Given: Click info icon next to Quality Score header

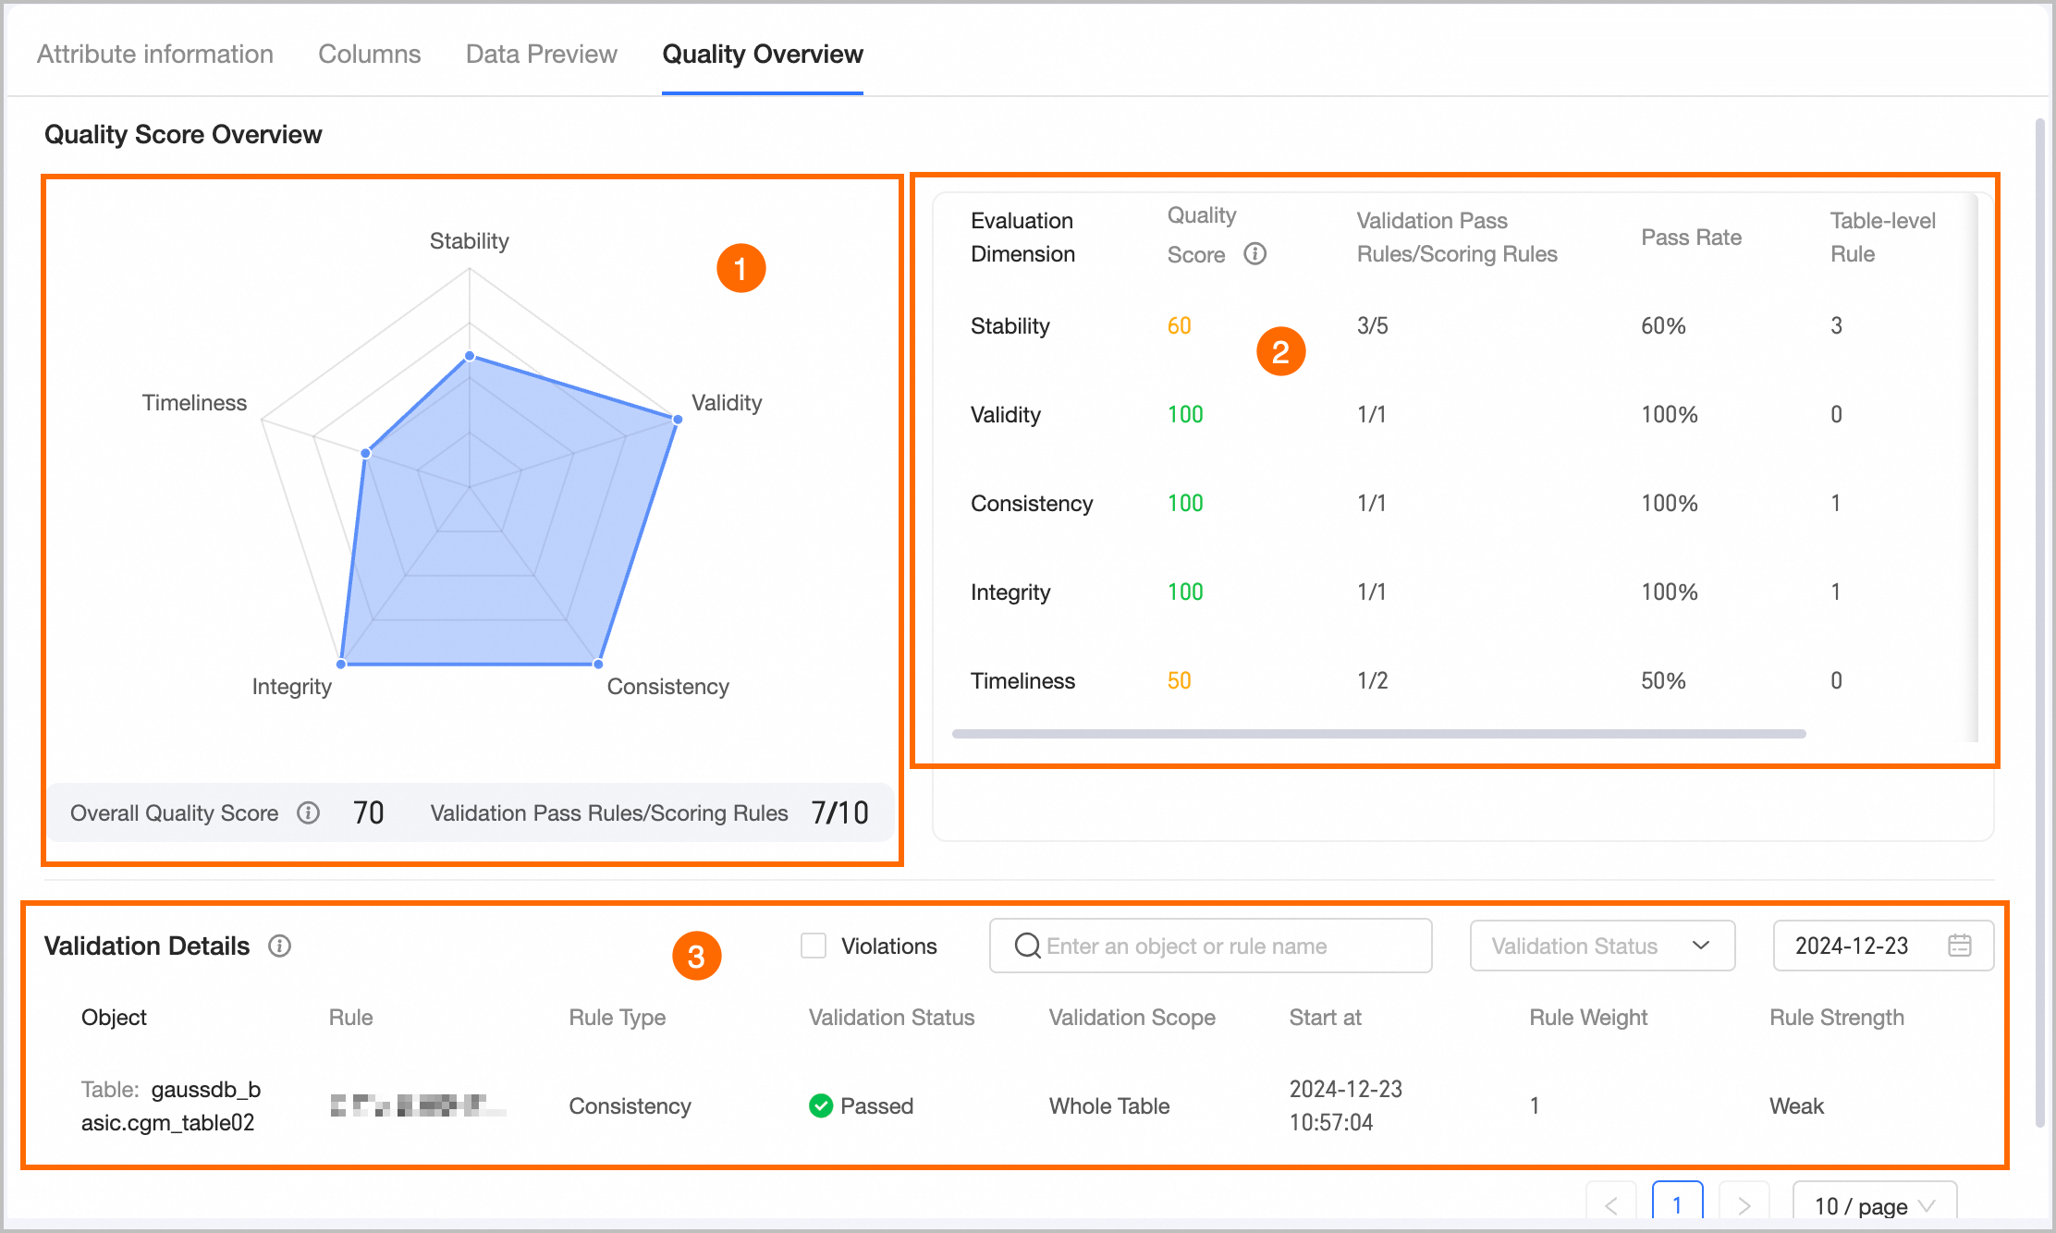Looking at the screenshot, I should 1254,253.
